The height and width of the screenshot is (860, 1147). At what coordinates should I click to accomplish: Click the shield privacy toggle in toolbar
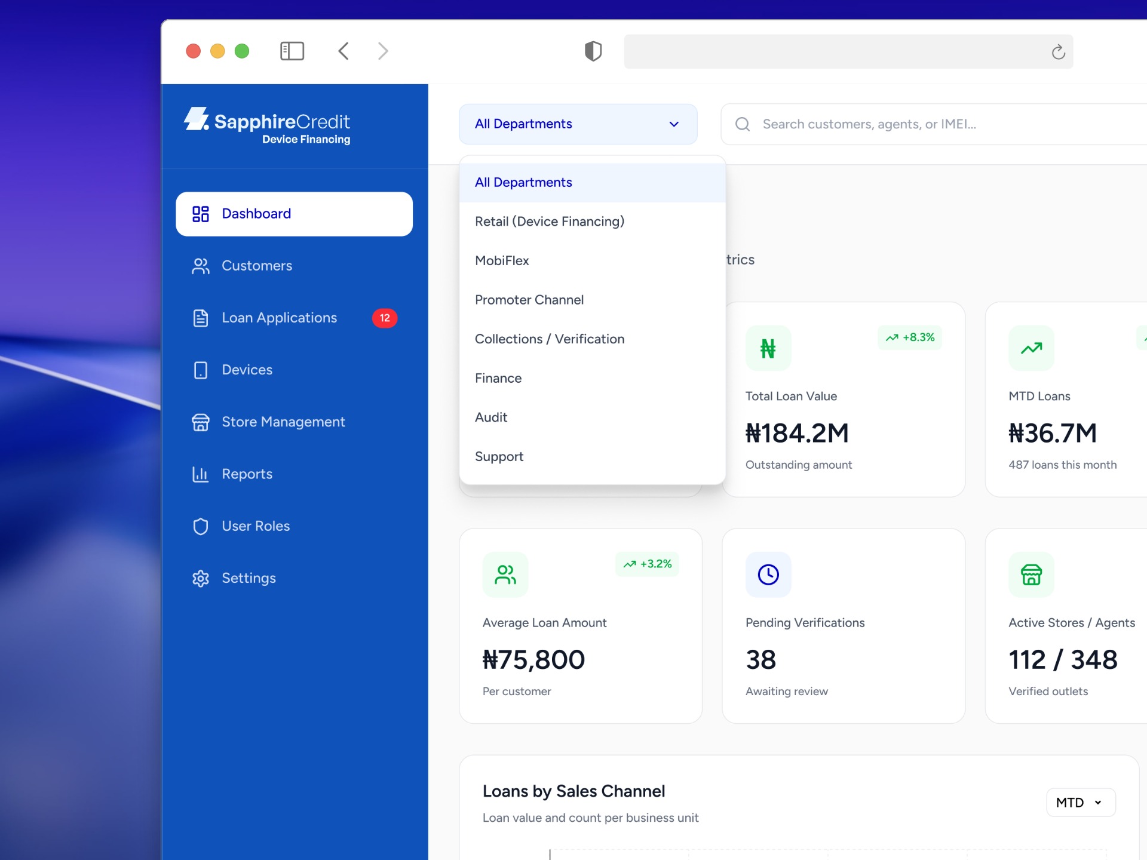click(593, 51)
